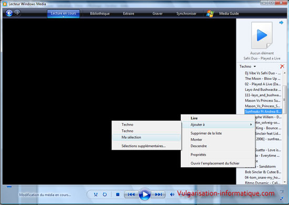This screenshot has width=289, height=205.
Task: Click the Next track button
Action: [158, 194]
